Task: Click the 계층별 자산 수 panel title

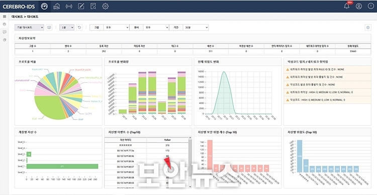Action: [x=28, y=132]
